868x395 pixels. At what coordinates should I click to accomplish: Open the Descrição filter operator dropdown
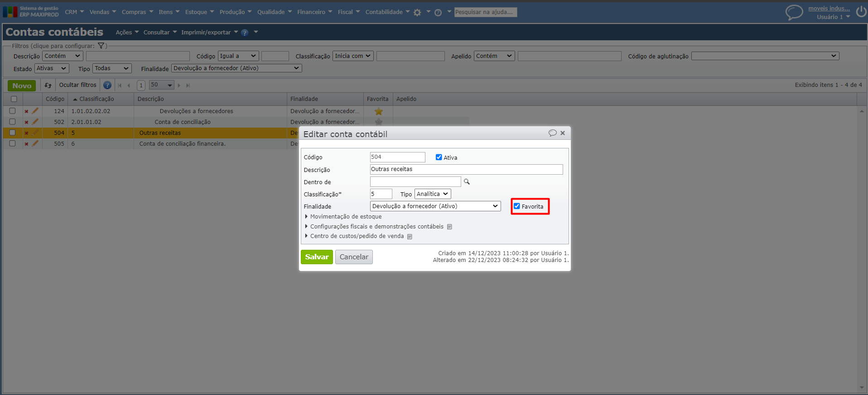point(63,56)
